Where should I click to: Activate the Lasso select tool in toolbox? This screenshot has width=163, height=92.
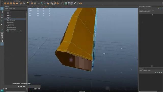pos(2,11)
